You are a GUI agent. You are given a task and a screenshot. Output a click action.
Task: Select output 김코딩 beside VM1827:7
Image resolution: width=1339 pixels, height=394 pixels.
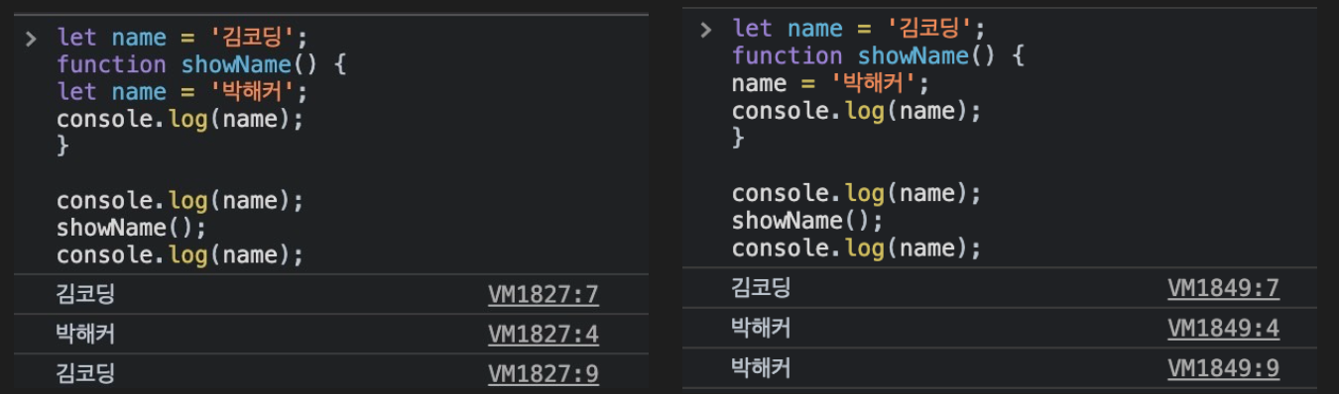86,294
